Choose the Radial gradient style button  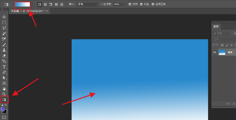point(45,4)
